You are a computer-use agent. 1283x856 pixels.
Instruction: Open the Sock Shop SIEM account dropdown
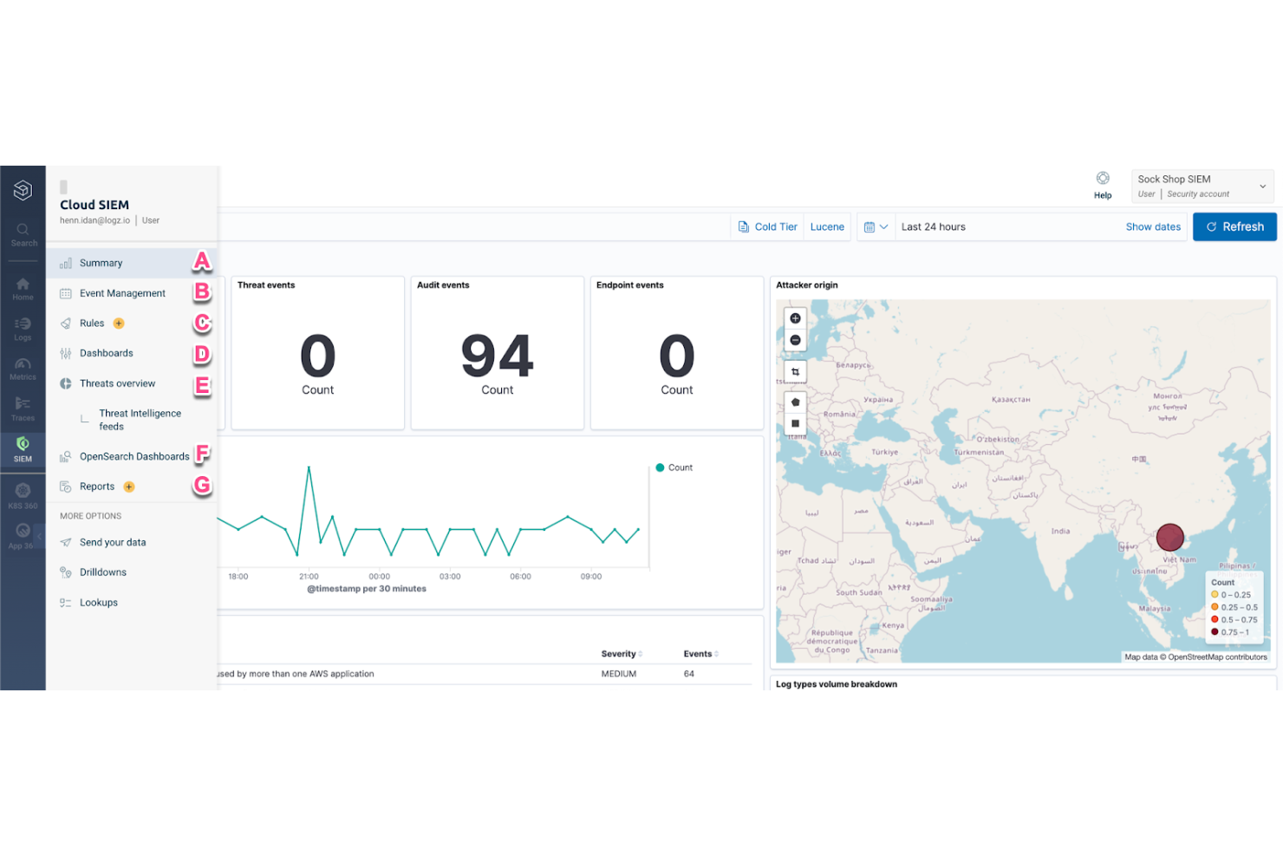coord(1202,185)
